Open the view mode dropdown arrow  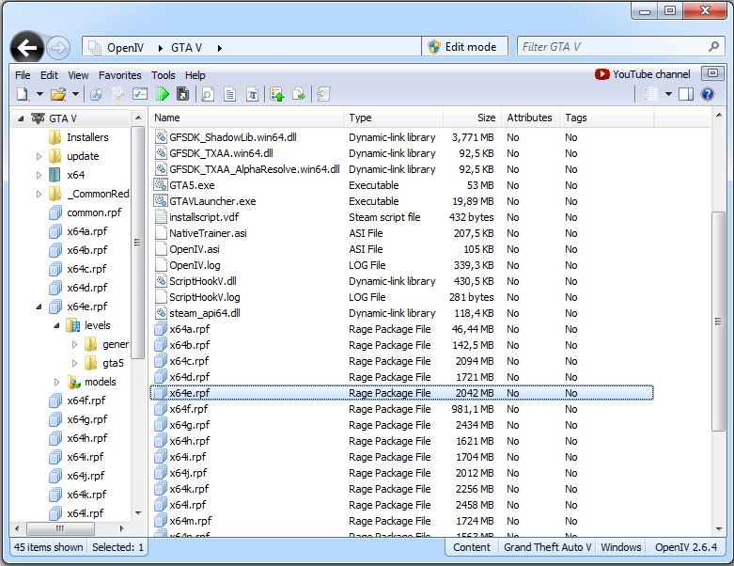(x=668, y=94)
